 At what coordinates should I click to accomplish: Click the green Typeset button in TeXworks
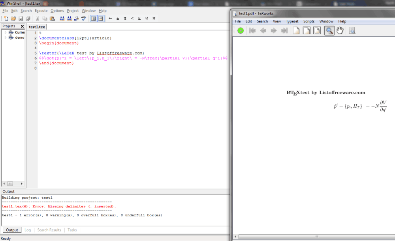(x=241, y=31)
